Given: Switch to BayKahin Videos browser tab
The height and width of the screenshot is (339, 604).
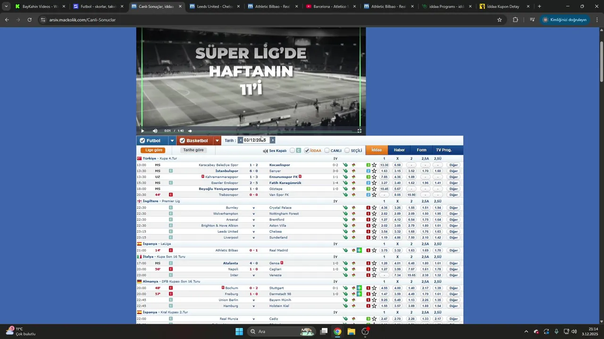Looking at the screenshot, I should [40, 7].
